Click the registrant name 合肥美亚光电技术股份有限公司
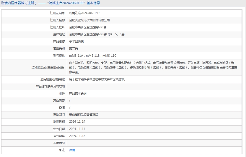Viewport: 246px width, 157px height. click(x=89, y=20)
